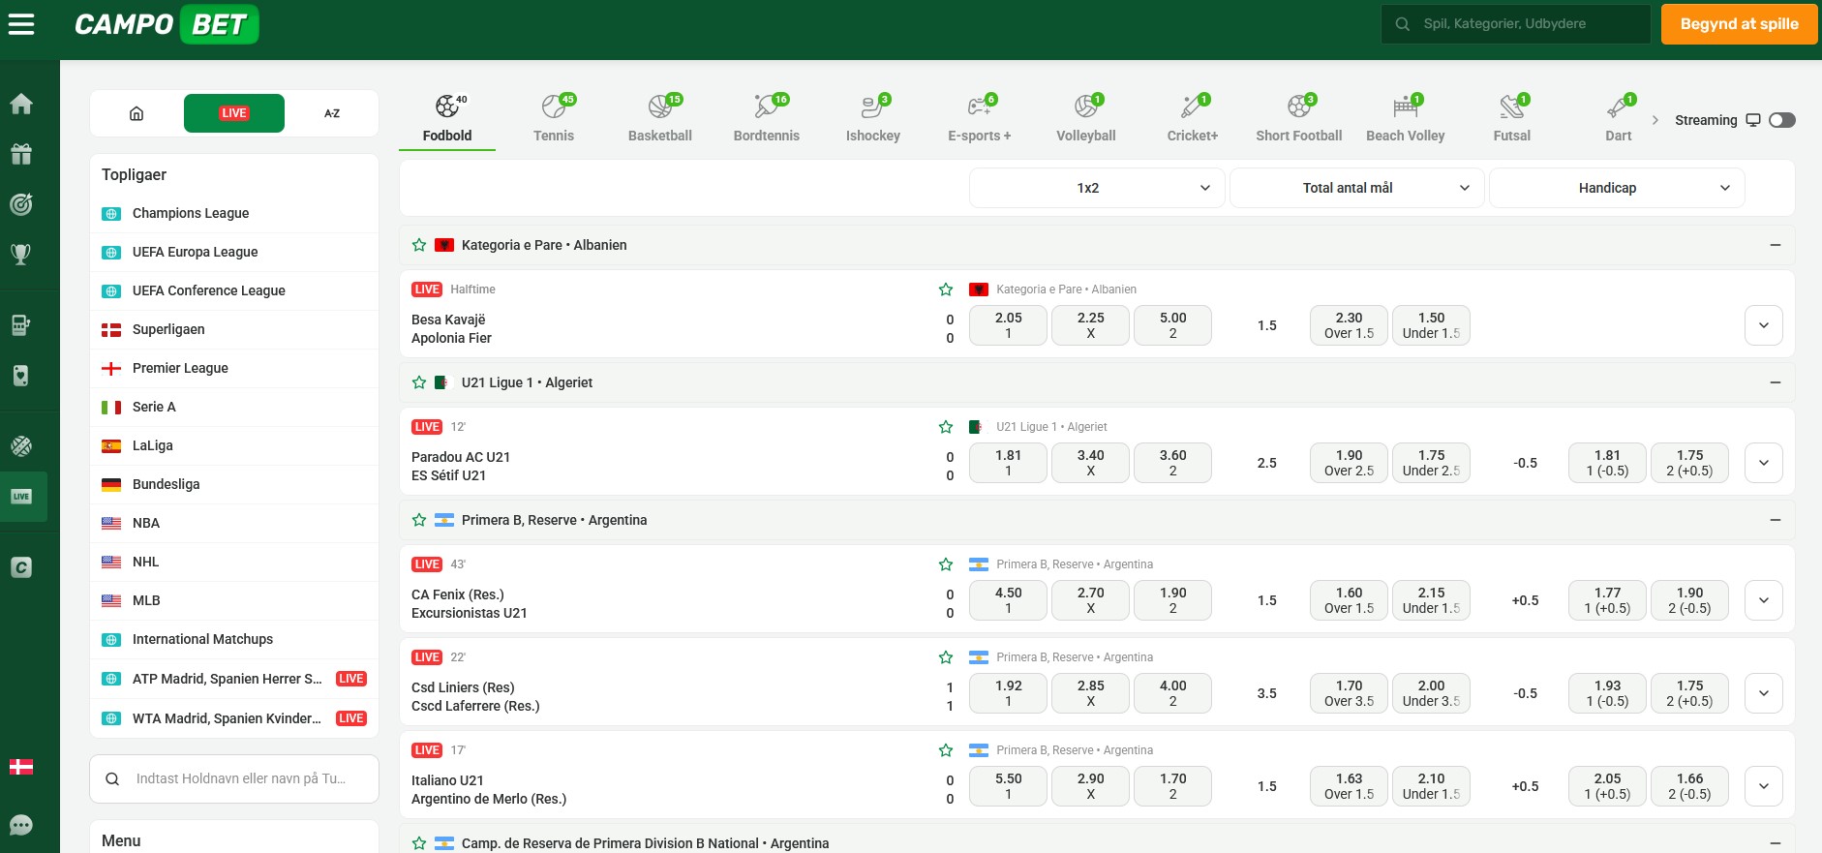Select the Beach Volley sport tab

(x=1406, y=119)
